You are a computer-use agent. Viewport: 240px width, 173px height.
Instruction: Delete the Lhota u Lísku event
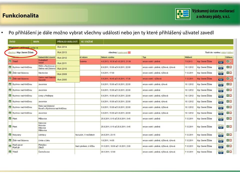(230, 140)
